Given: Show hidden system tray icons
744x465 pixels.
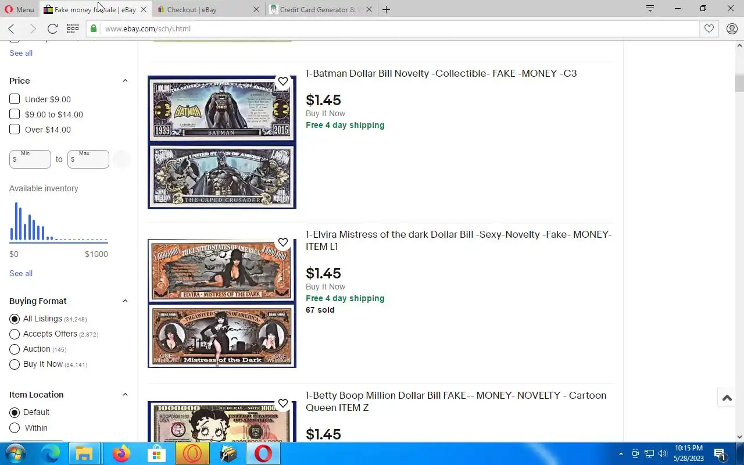Looking at the screenshot, I should click(x=621, y=454).
